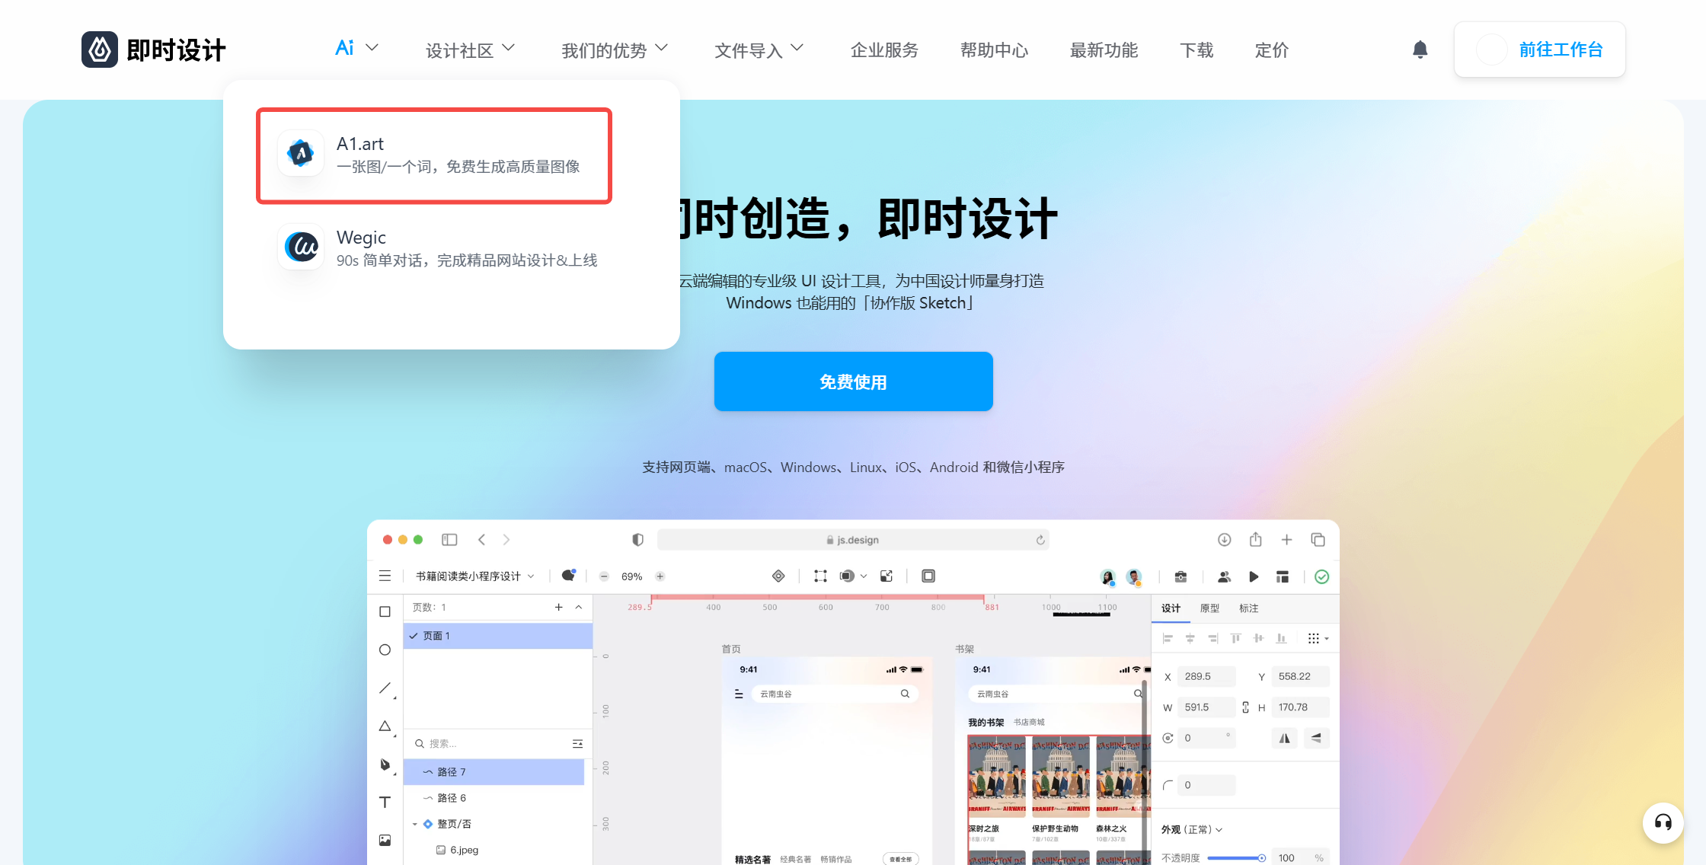Click the flip horizontal icon in design panel
The height and width of the screenshot is (865, 1706).
[x=1285, y=738]
